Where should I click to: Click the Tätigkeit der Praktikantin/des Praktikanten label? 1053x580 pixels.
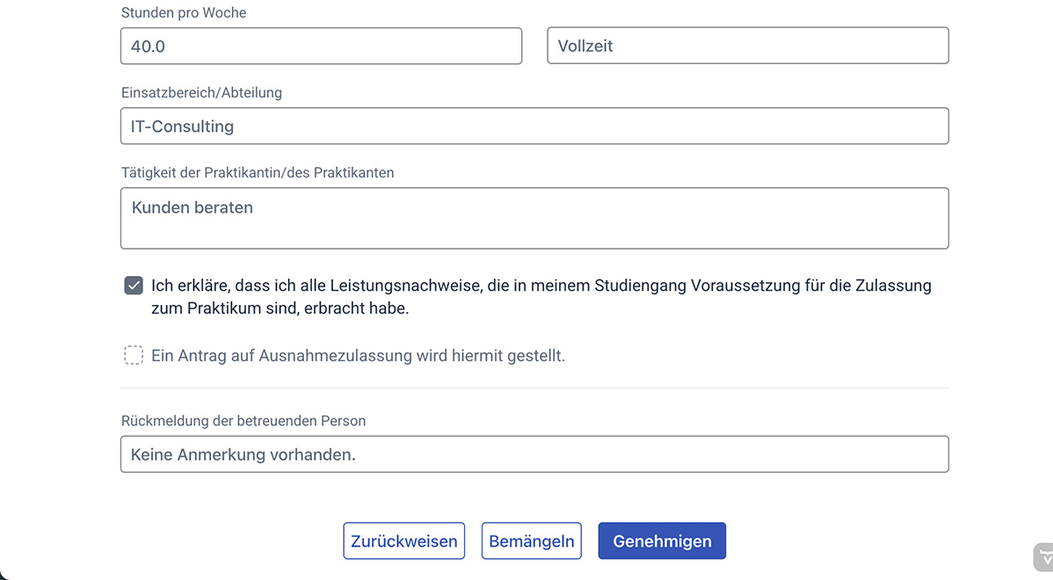click(x=258, y=173)
